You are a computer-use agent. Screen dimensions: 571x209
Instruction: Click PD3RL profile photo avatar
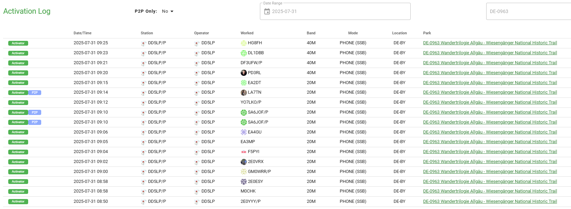click(243, 73)
